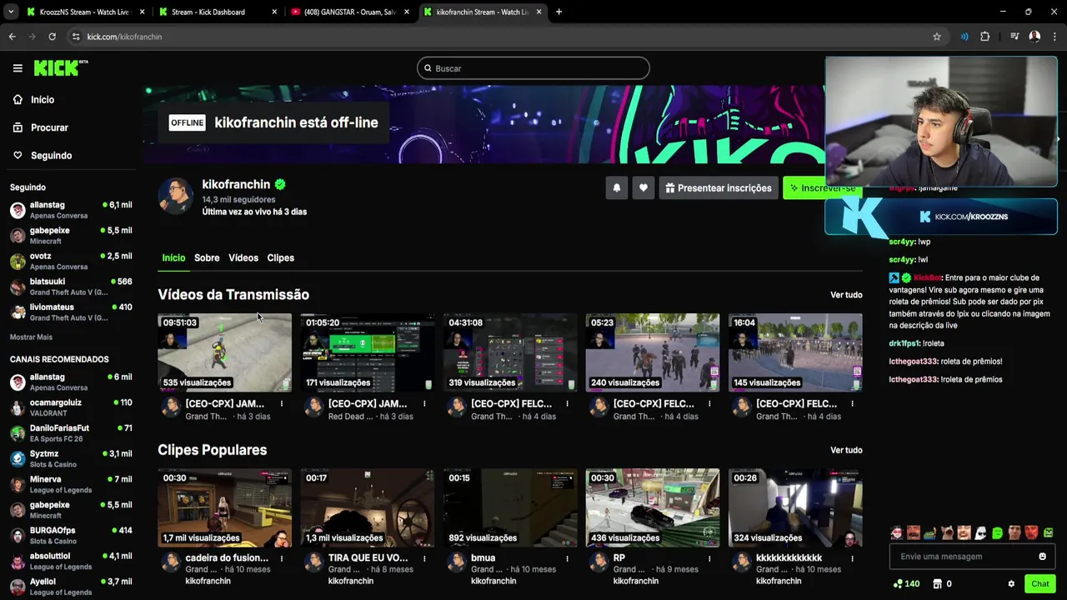Viewport: 1067px width, 600px height.
Task: Switch to the Sobre tab
Action: [x=207, y=257]
